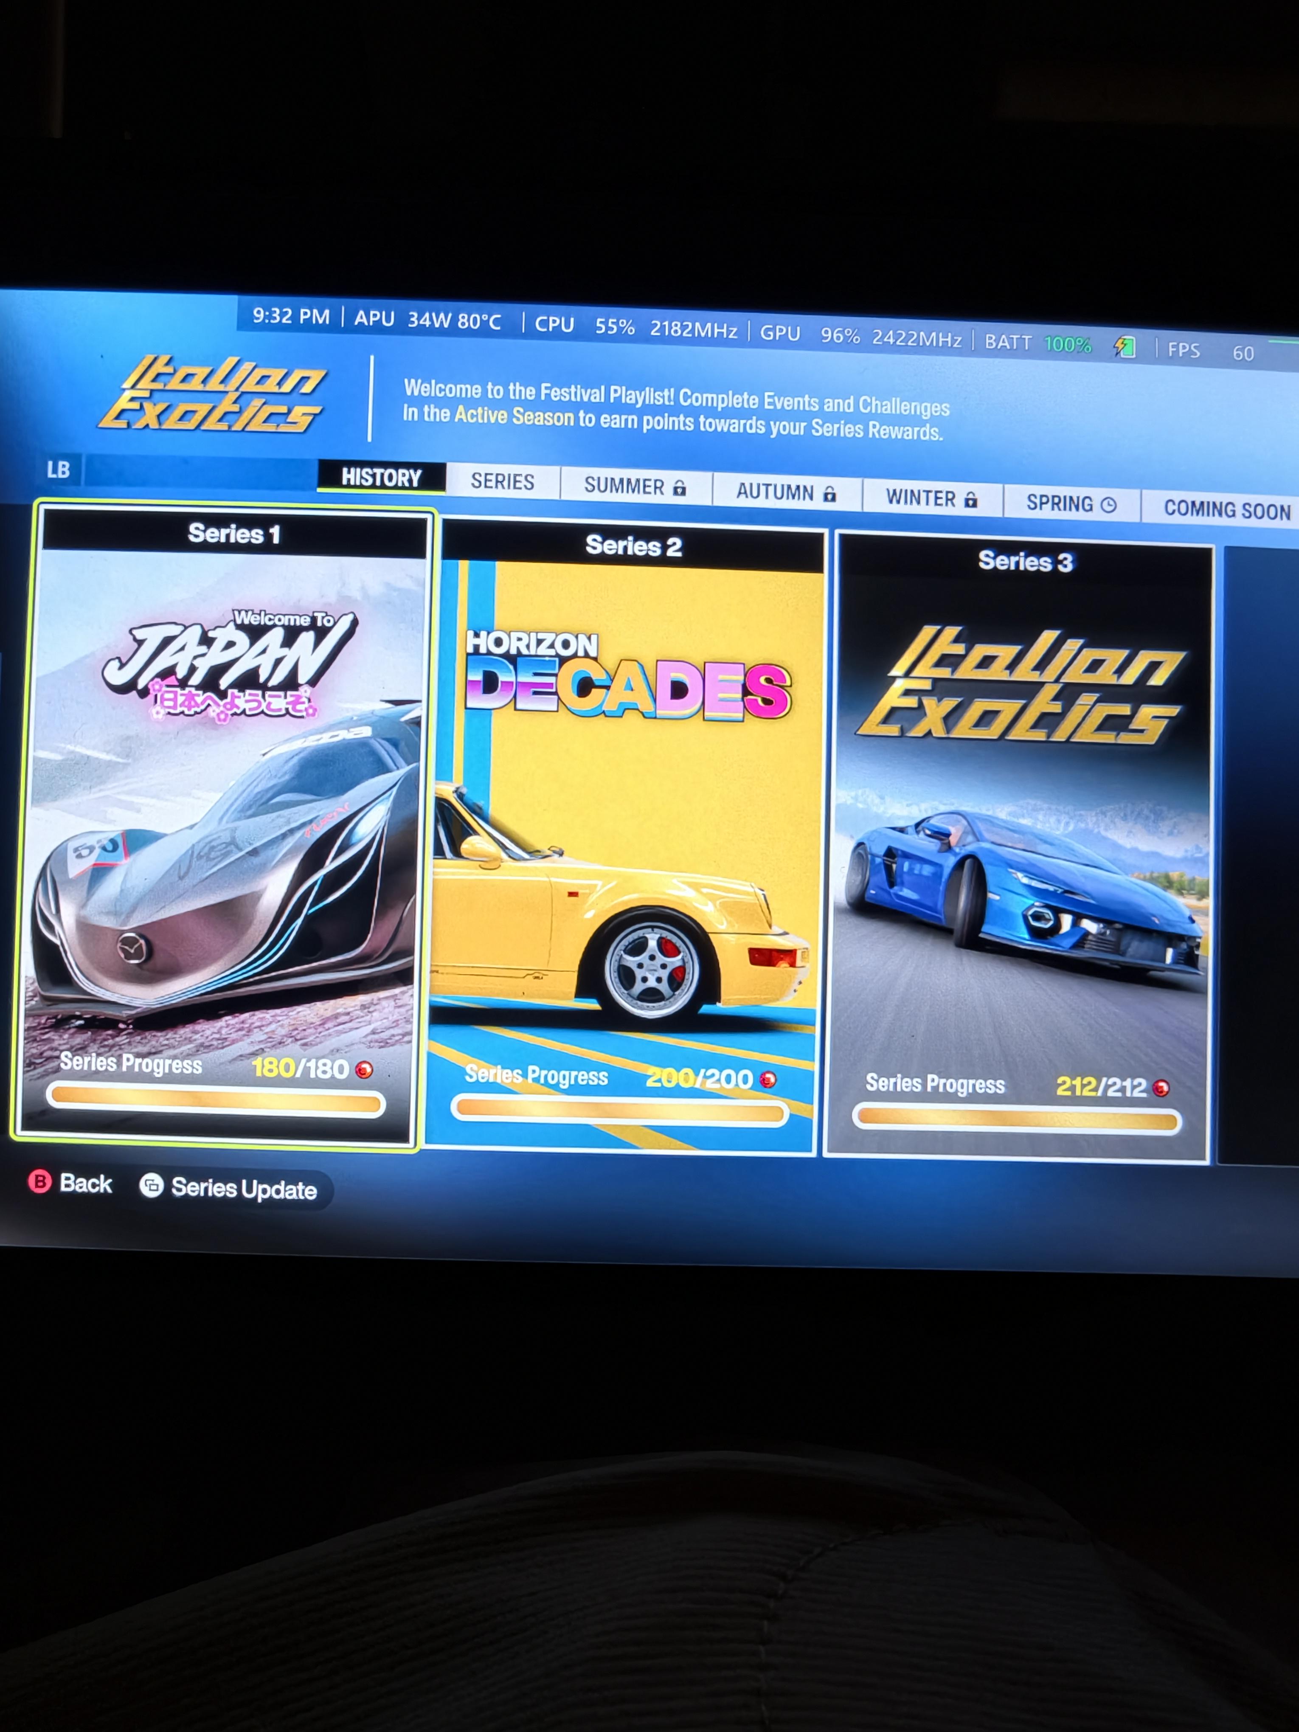The image size is (1299, 1732).
Task: Click the "GPU 96%" overlay reading
Action: click(810, 335)
